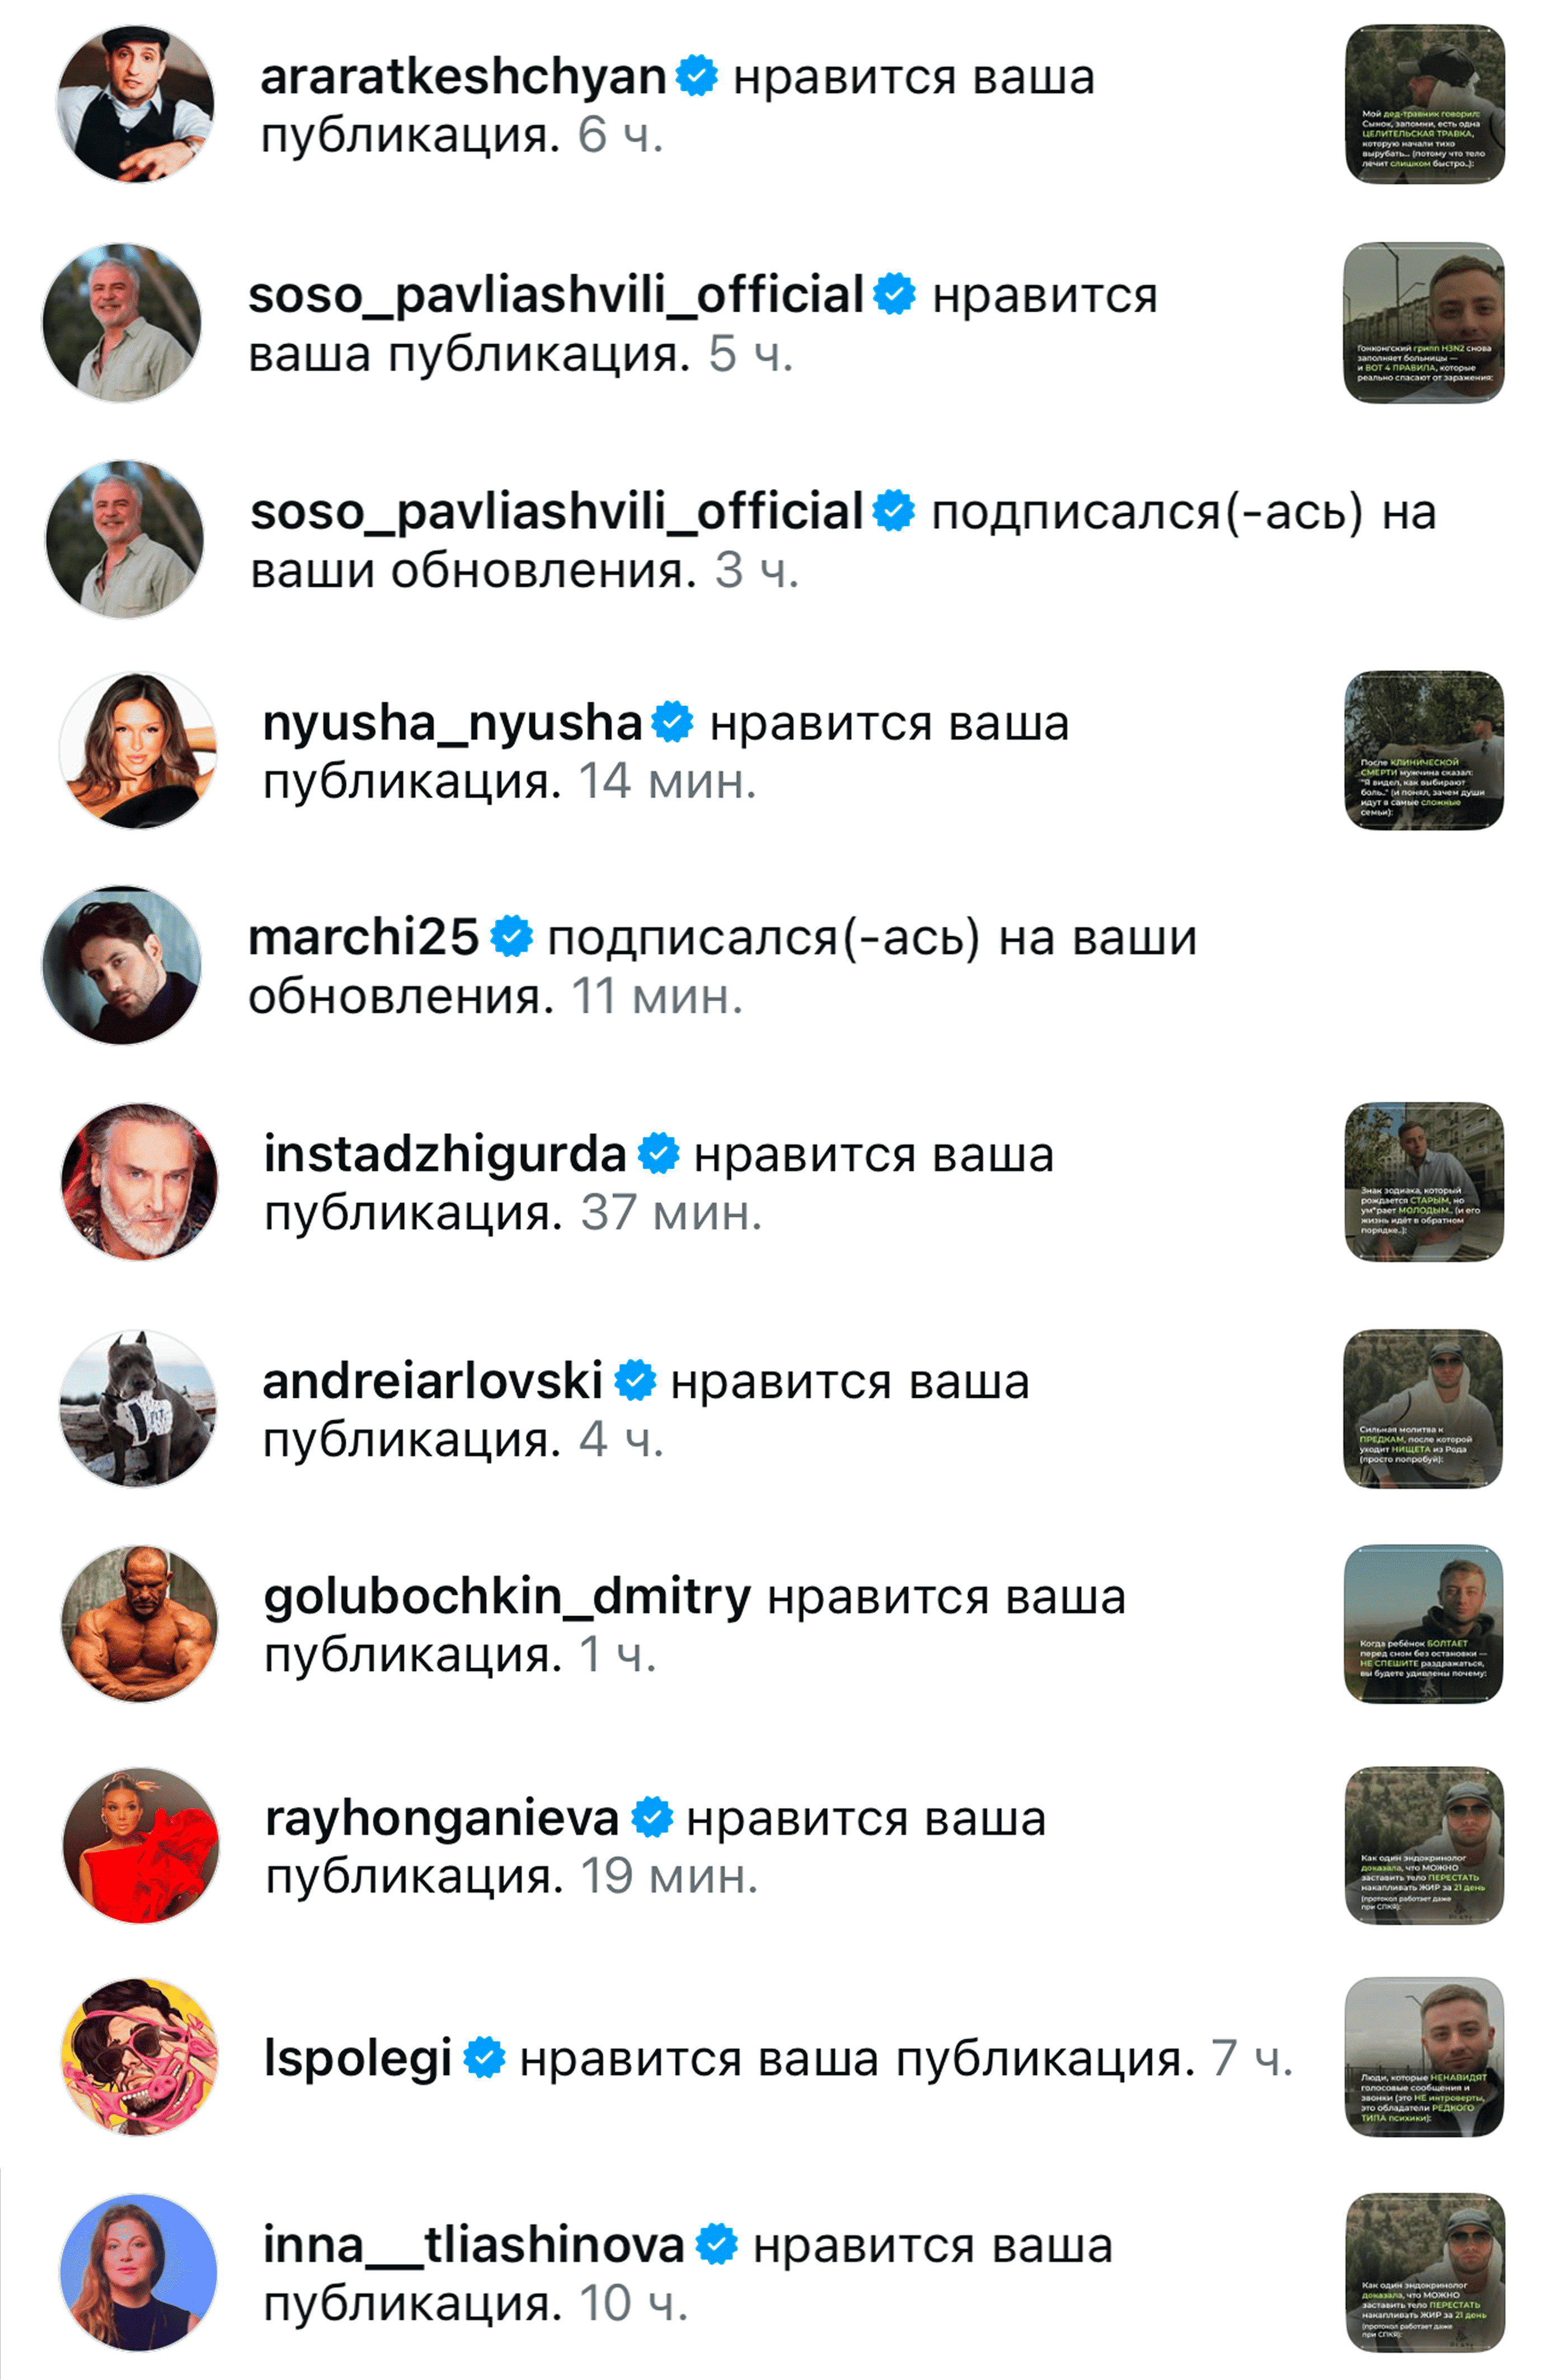Tap rayhonganieva's red dress avatar

141,1845
